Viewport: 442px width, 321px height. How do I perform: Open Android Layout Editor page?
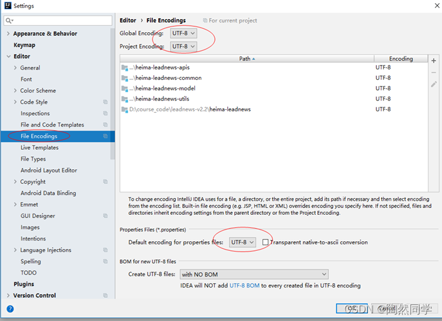pyautogui.click(x=49, y=170)
